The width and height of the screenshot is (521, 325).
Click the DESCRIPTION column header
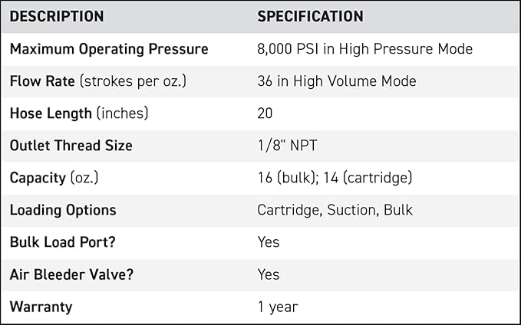(57, 16)
